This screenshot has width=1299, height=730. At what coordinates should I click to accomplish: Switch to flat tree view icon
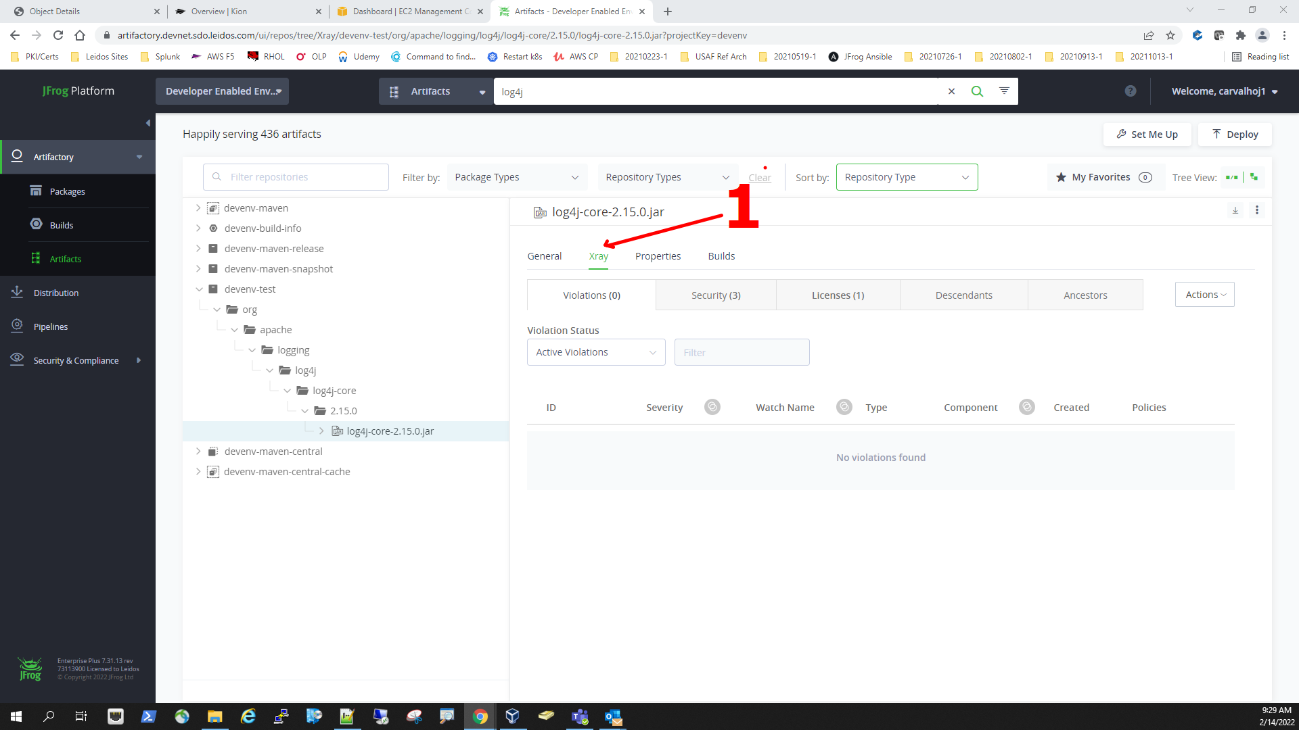pyautogui.click(x=1232, y=177)
